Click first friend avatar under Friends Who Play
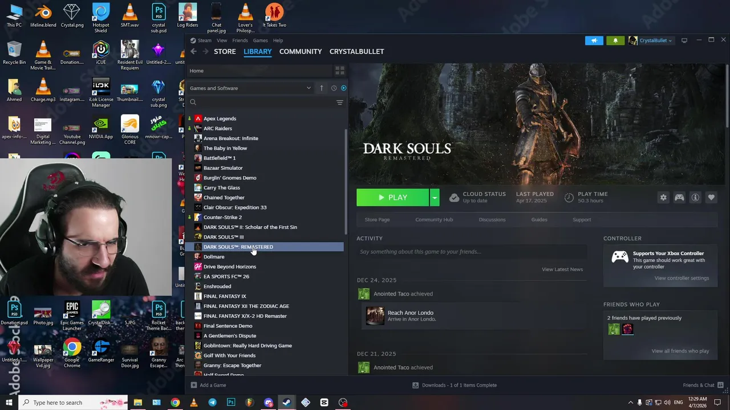 614,329
